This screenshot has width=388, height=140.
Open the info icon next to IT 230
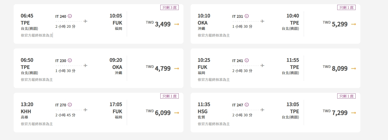70,60
